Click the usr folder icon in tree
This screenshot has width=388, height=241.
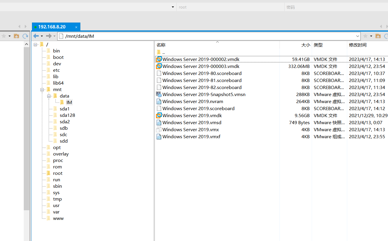(48, 205)
